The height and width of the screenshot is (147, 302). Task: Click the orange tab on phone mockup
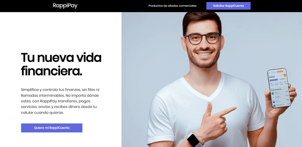coord(280,72)
